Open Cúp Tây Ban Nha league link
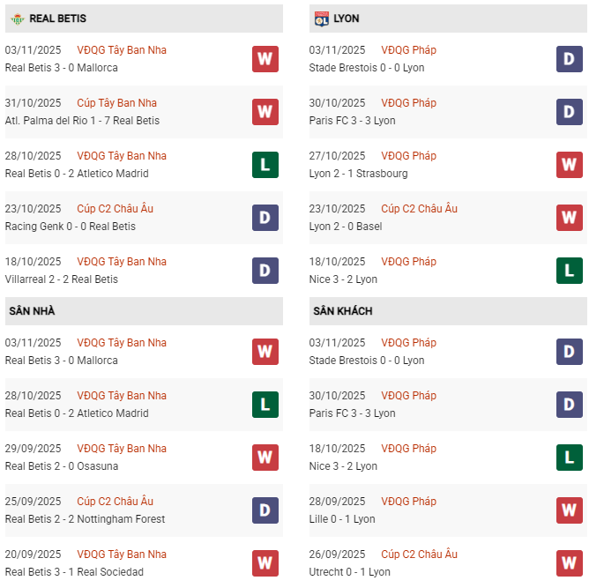This screenshot has height=588, width=589. click(x=116, y=103)
